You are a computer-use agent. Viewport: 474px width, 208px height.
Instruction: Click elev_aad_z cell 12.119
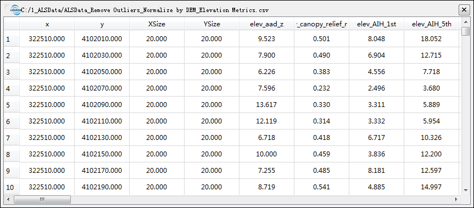(x=266, y=121)
